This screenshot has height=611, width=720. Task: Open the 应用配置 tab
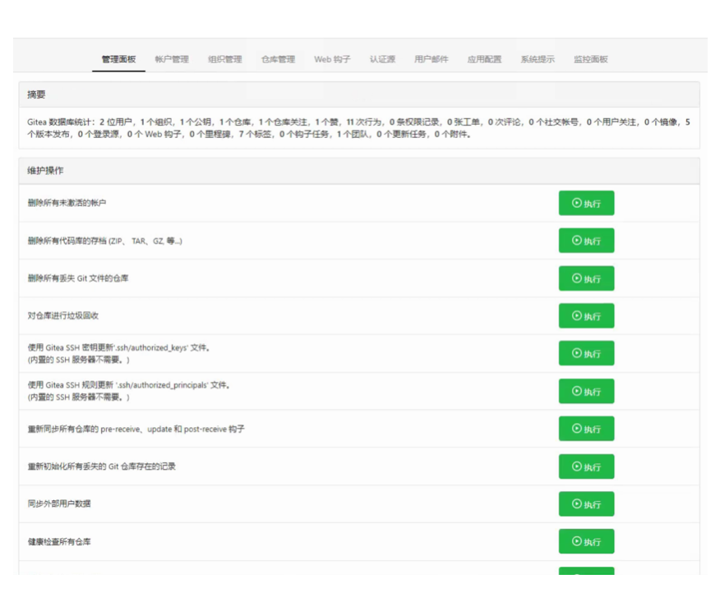coord(484,60)
